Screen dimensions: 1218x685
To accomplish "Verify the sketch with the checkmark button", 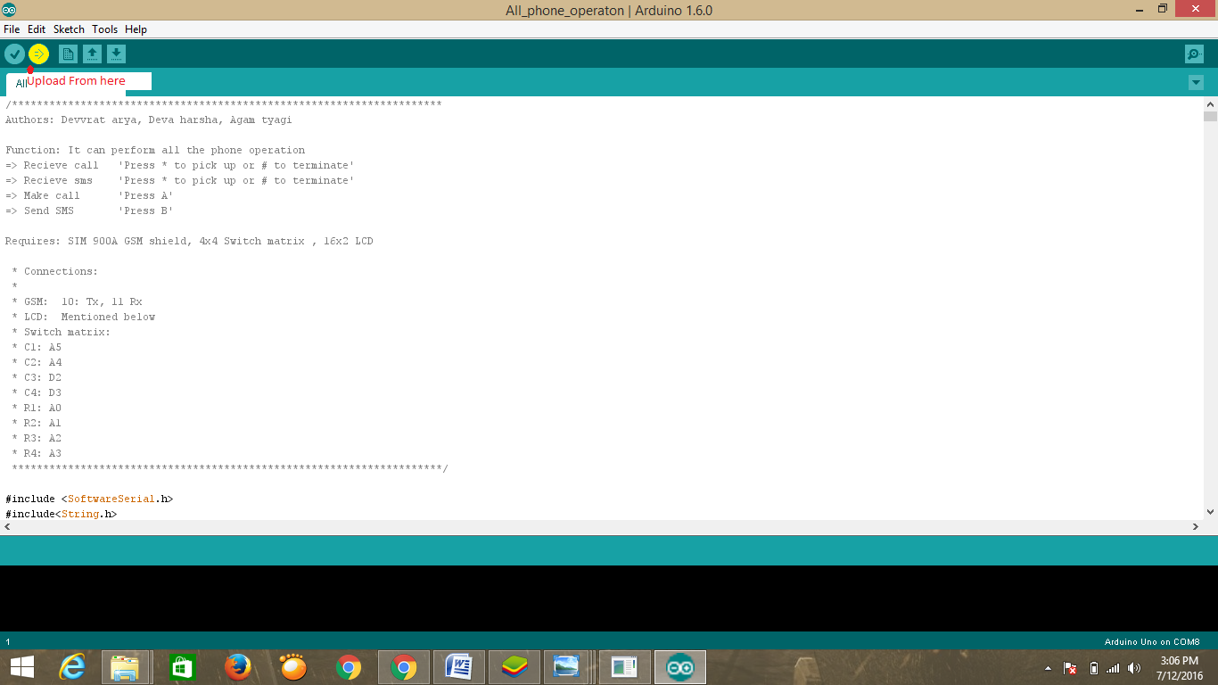I will pyautogui.click(x=14, y=54).
